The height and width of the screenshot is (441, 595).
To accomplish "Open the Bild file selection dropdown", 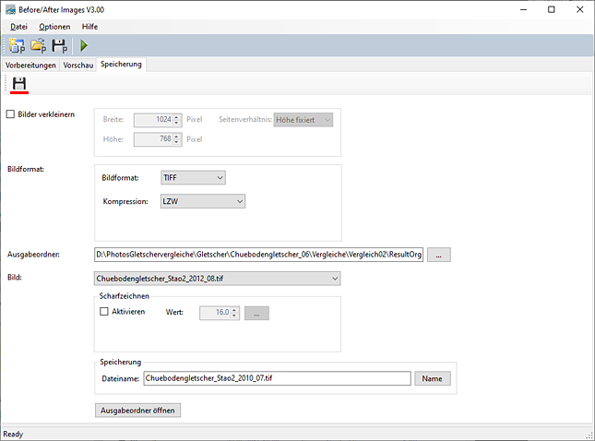I will [x=217, y=279].
